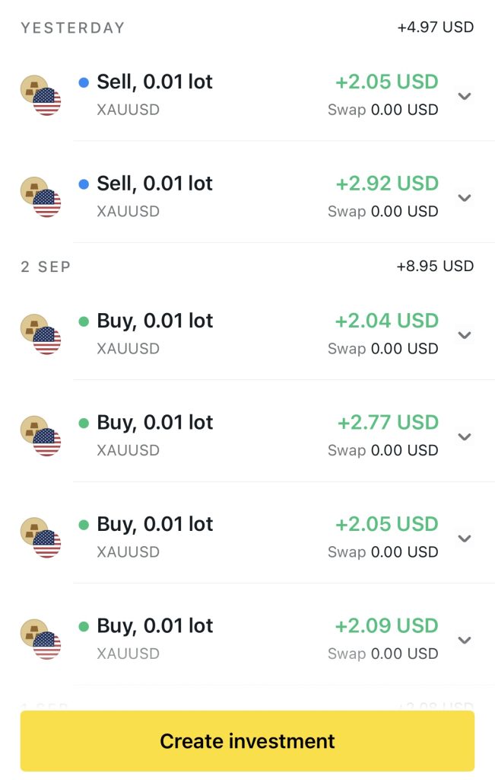Click yesterday's total of +4.97 USD

click(435, 27)
